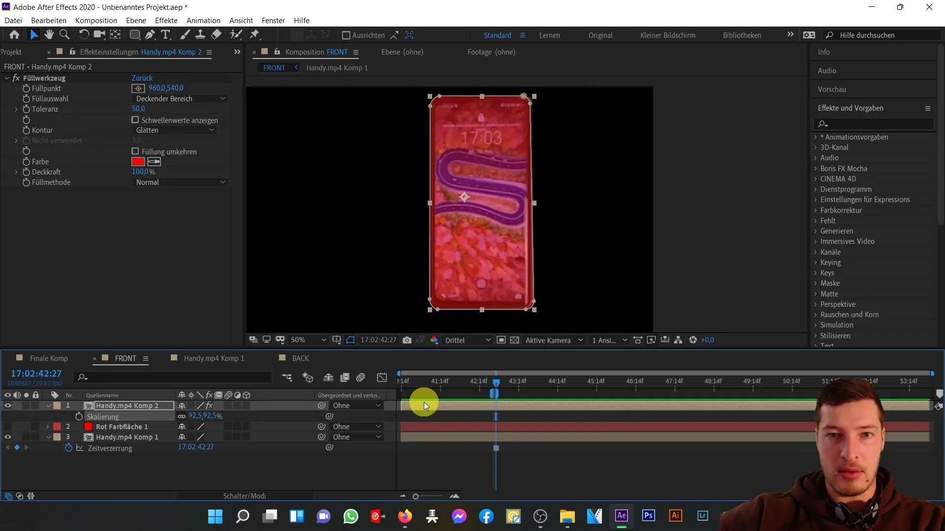Switch to Kleiner Bildschirm workspace
The width and height of the screenshot is (945, 531).
coord(668,35)
